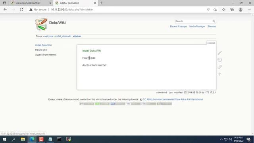Screen dimensions: 254x143
Task: Click the blue PHP Powered badge
Action: click(117, 104)
